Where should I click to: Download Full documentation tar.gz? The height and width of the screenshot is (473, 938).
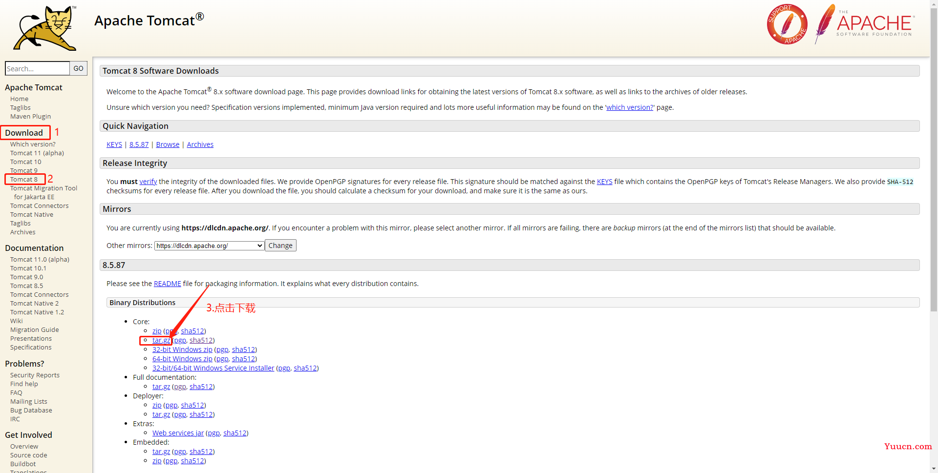coord(161,387)
